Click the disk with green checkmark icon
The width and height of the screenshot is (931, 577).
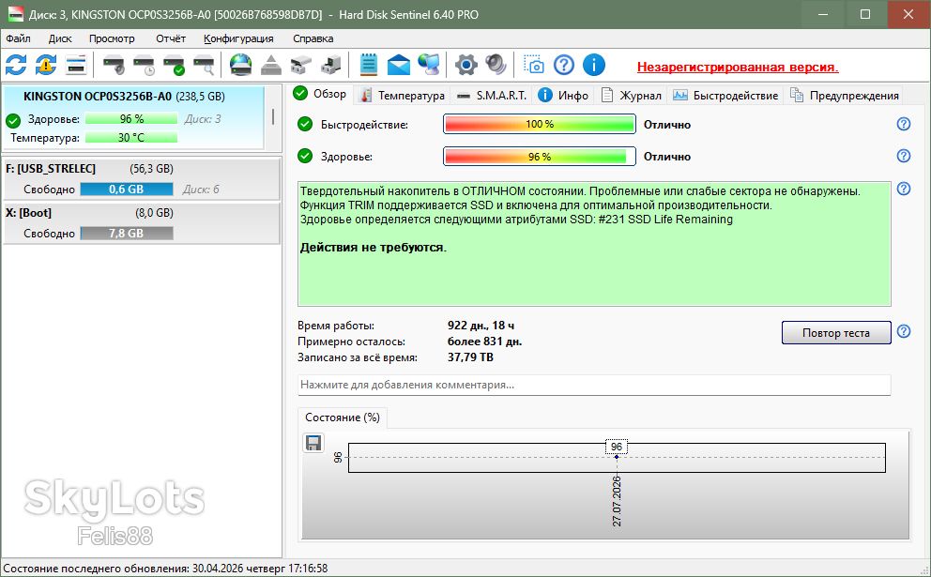174,64
